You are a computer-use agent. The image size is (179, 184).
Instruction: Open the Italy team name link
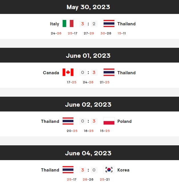pyautogui.click(x=55, y=24)
